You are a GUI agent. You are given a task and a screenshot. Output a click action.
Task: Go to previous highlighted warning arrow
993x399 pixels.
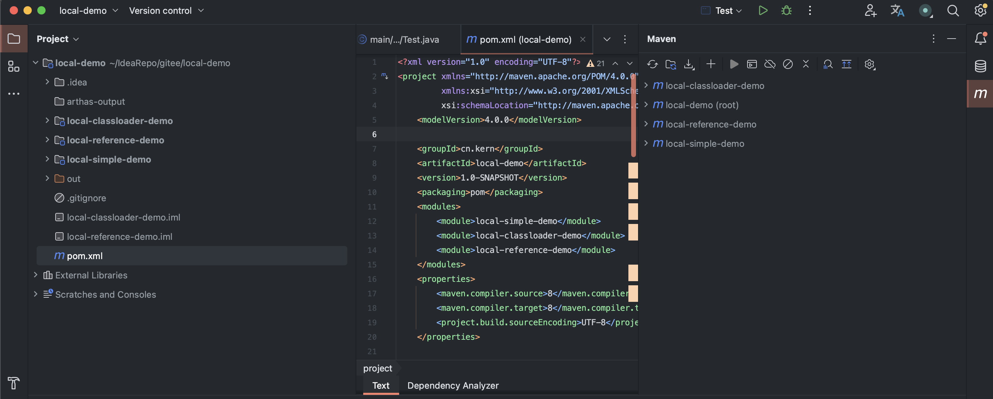615,63
